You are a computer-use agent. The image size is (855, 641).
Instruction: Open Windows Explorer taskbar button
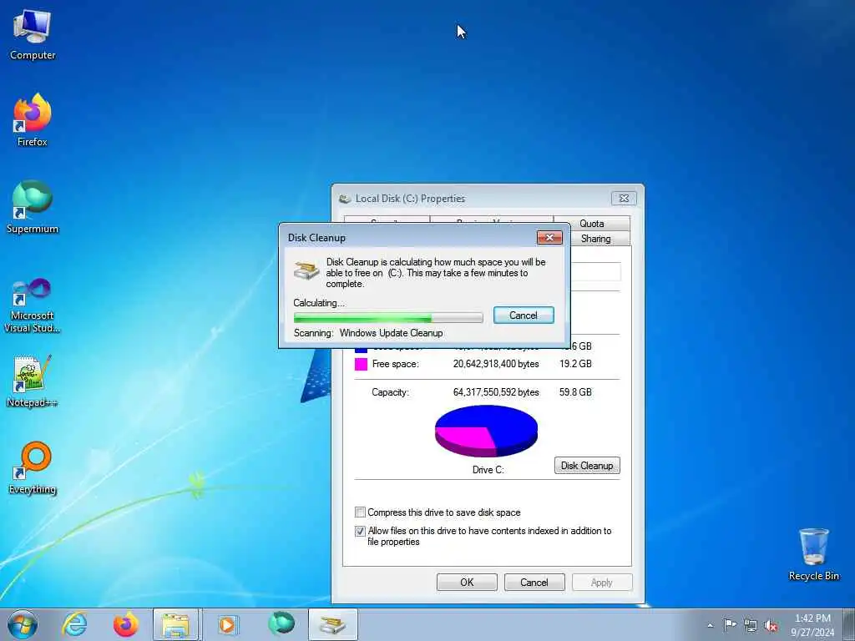click(175, 624)
